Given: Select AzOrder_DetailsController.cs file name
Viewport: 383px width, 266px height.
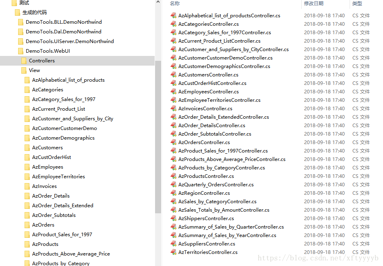Looking at the screenshot, I should (212, 126).
